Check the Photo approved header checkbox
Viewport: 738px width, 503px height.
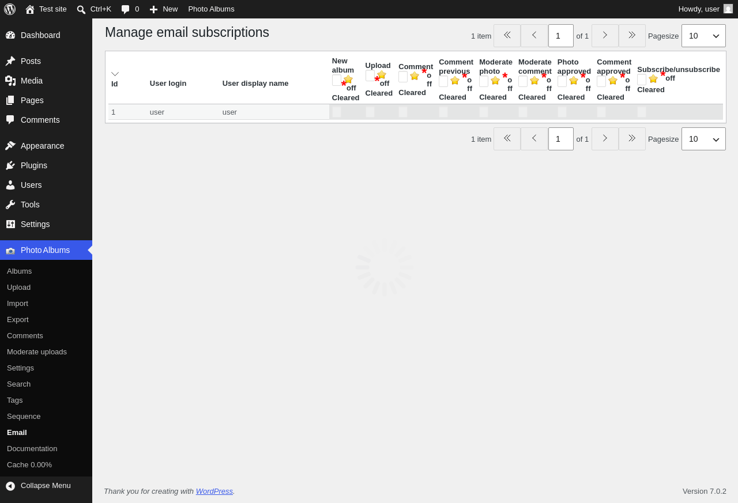point(562,81)
